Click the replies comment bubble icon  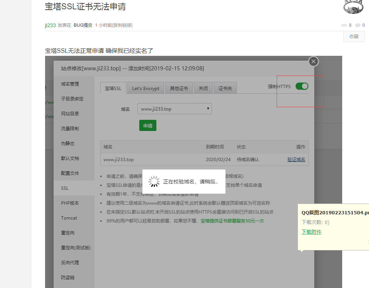[x=358, y=25]
